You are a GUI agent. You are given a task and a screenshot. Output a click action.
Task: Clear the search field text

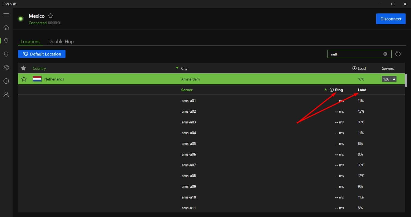click(385, 54)
